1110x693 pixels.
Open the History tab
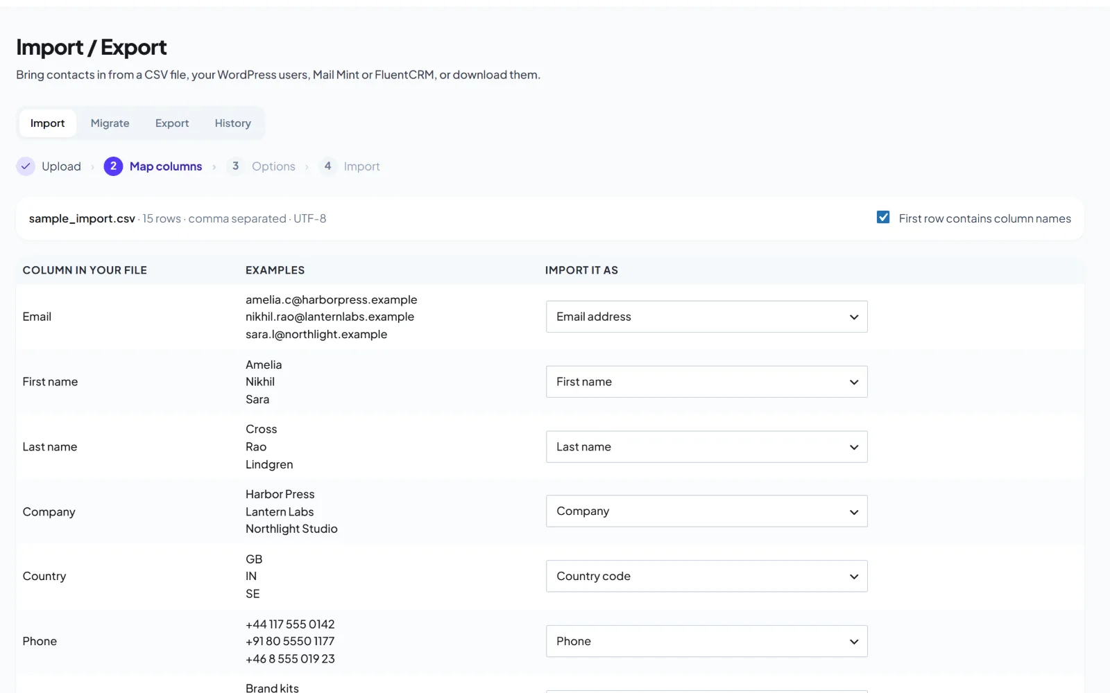coord(232,123)
